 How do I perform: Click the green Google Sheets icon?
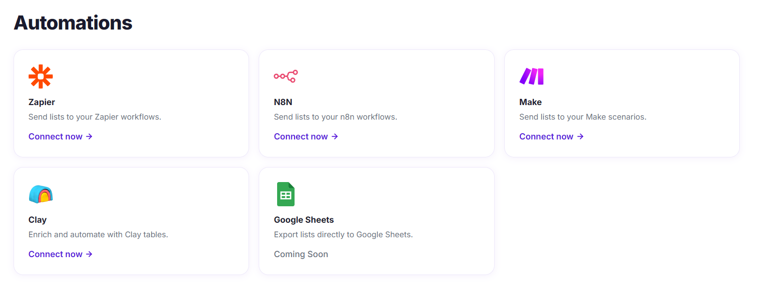[286, 194]
